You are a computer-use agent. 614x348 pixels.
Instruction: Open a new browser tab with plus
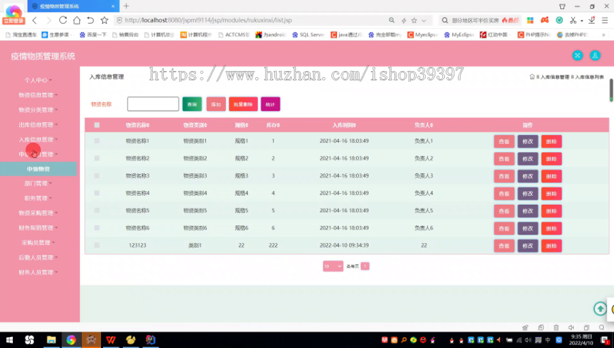click(126, 6)
